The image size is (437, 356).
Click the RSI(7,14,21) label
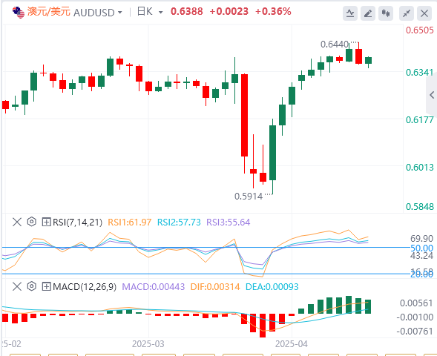pos(77,222)
